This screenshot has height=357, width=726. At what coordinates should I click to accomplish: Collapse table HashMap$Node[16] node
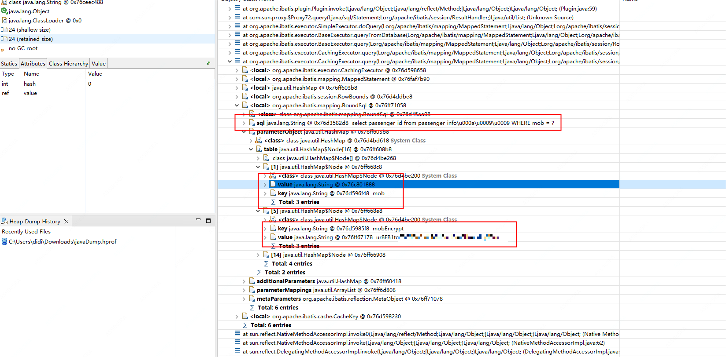tap(251, 149)
